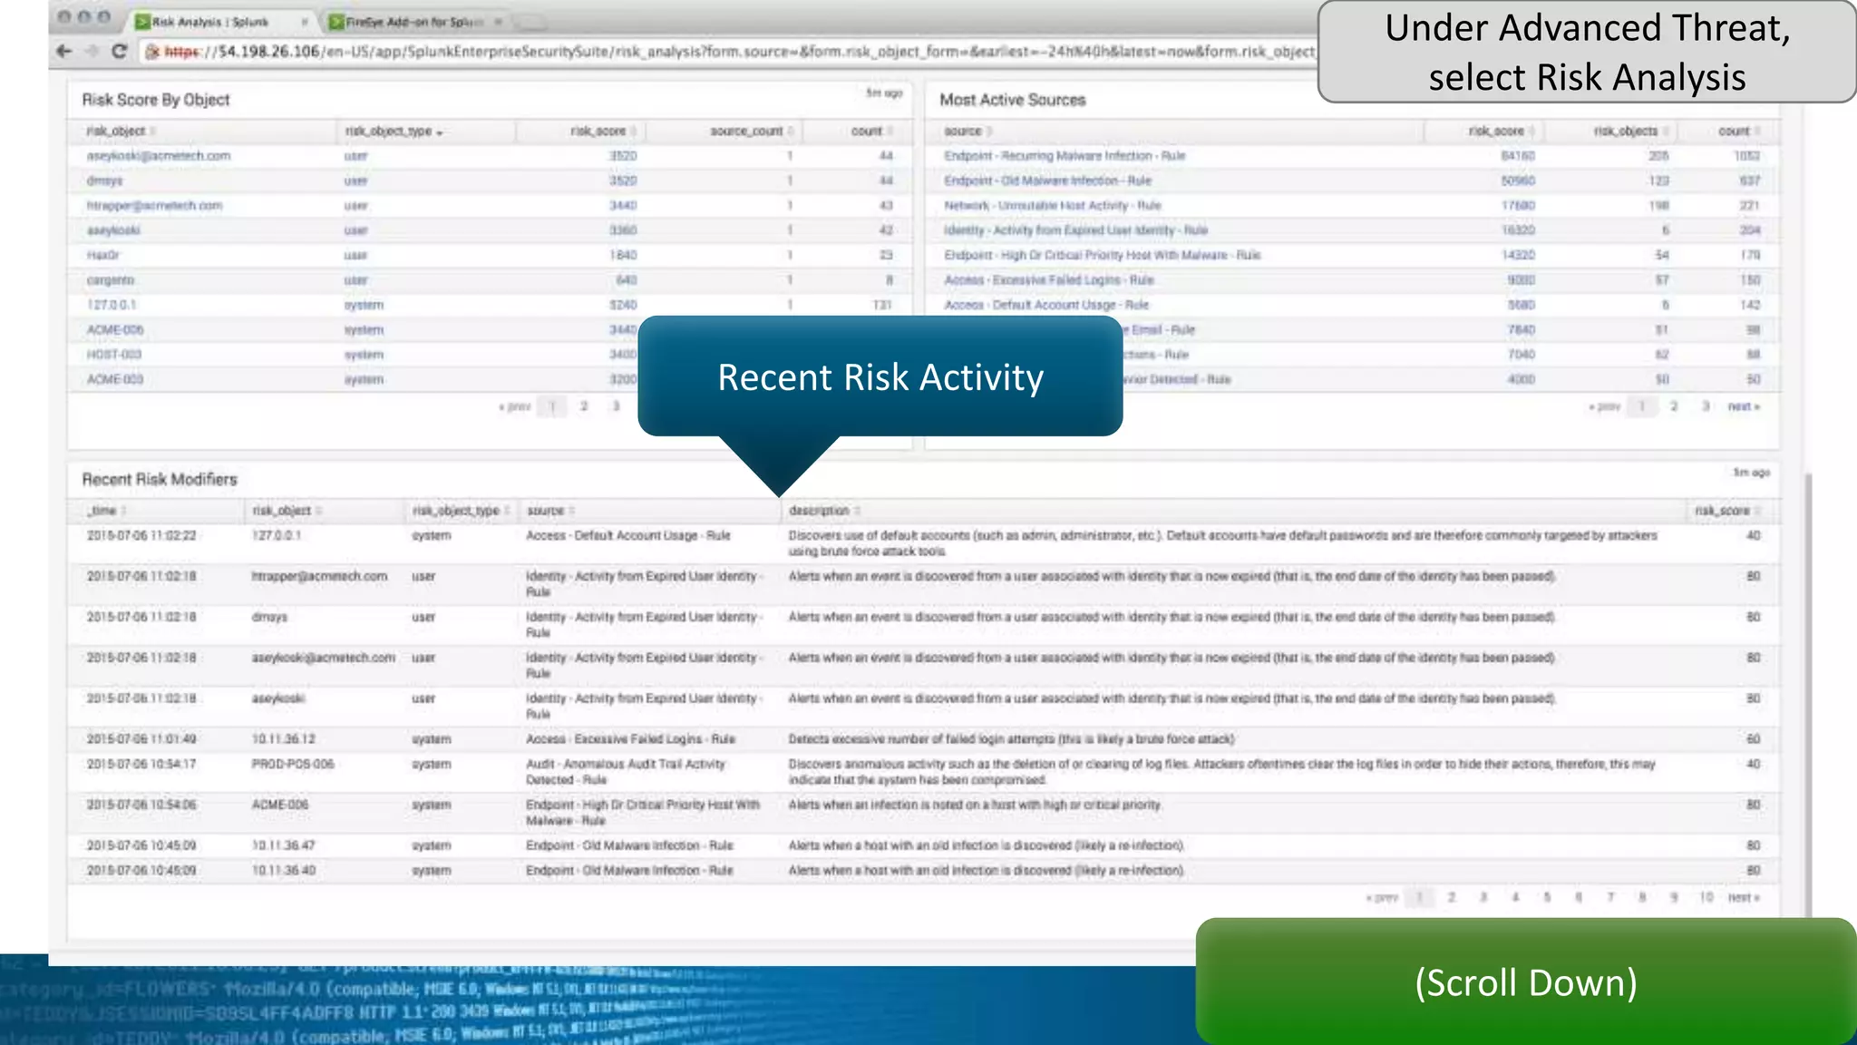Click next in Recent Risk Modifiers pagination
Viewport: 1857px width, 1045px height.
click(1743, 897)
